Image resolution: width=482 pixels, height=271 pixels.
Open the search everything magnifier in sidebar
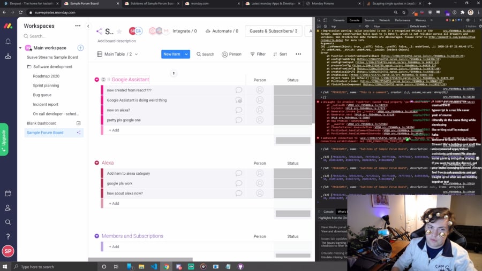pos(8,222)
